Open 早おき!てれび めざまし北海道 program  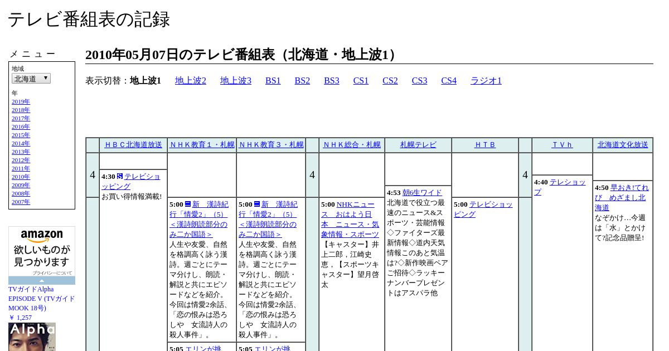pos(622,198)
